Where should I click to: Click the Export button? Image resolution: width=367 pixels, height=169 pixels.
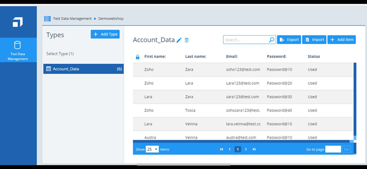[x=289, y=40]
